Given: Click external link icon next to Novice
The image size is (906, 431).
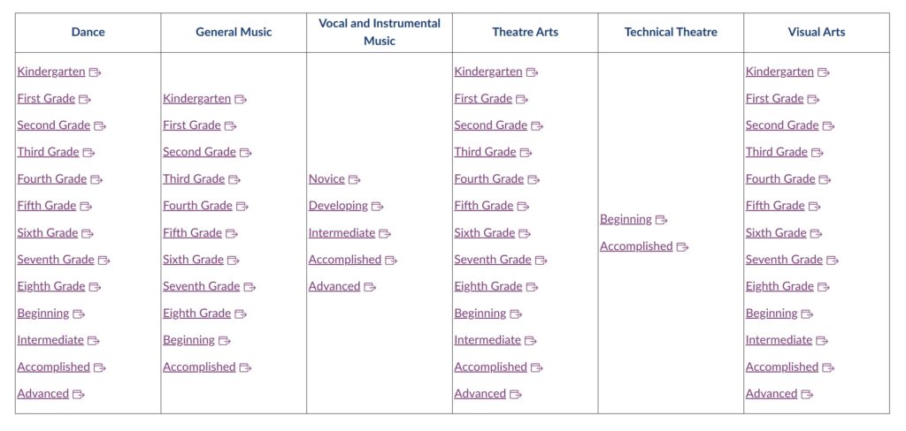Looking at the screenshot, I should (x=355, y=179).
